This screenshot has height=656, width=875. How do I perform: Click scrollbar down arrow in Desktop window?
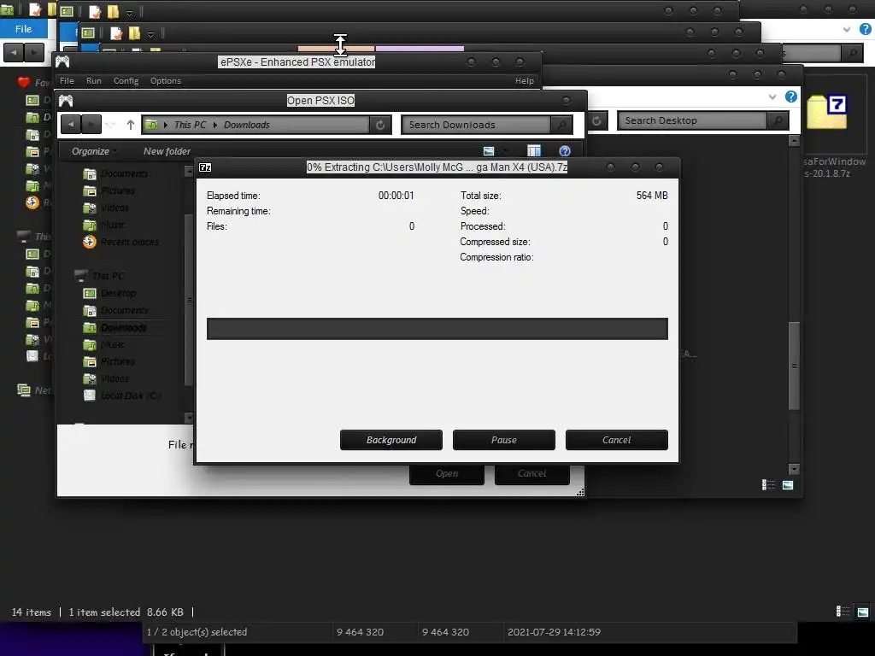point(794,469)
